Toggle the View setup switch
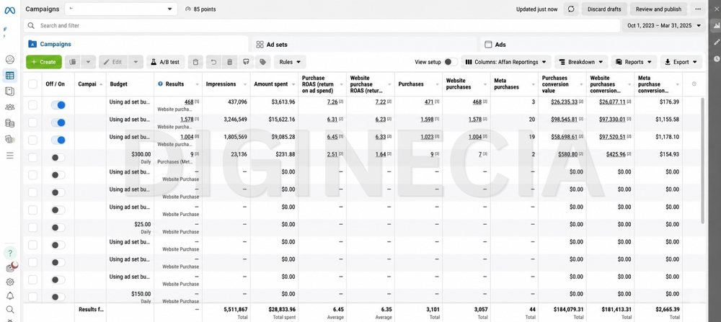 (451, 62)
